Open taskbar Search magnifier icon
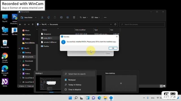 click(x=76, y=98)
